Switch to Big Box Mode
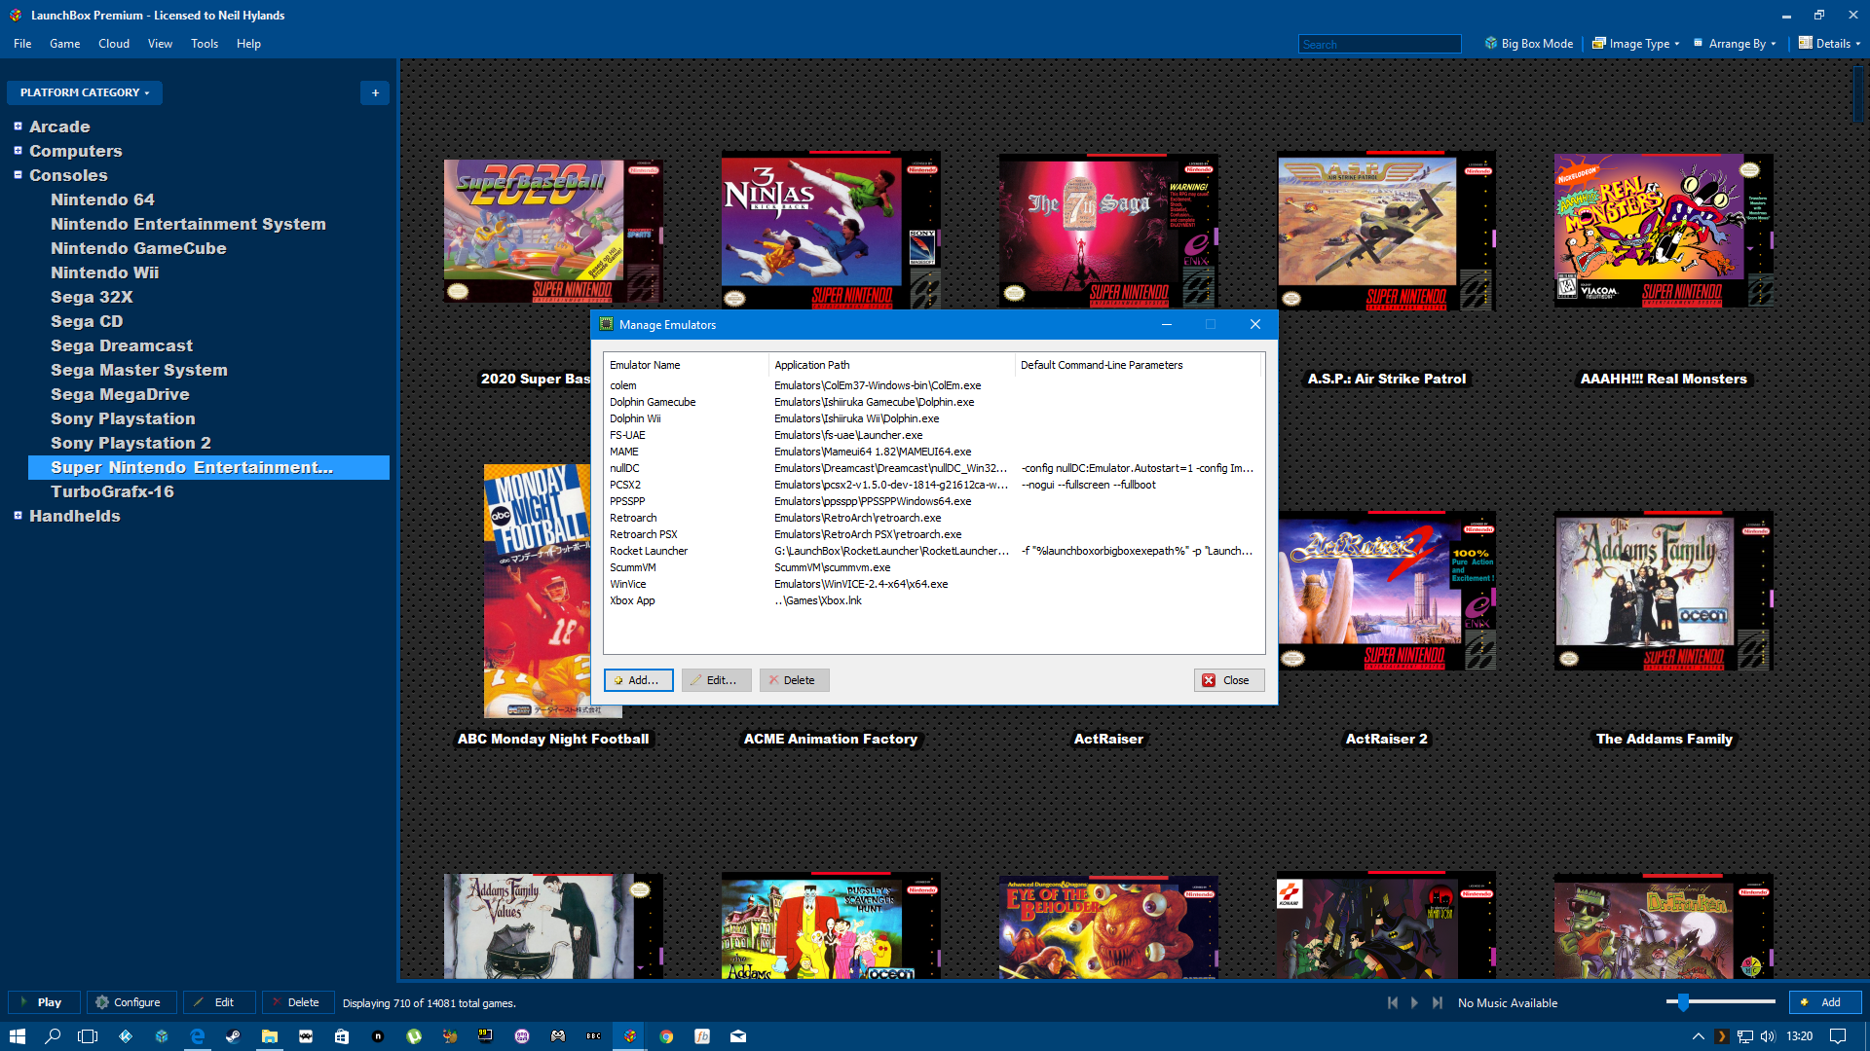 (x=1529, y=44)
